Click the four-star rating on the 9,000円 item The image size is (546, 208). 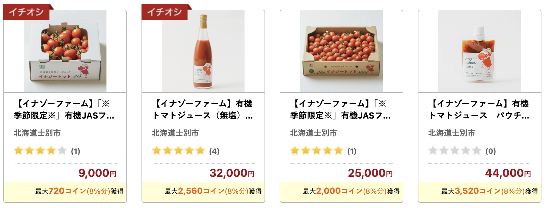[40, 150]
